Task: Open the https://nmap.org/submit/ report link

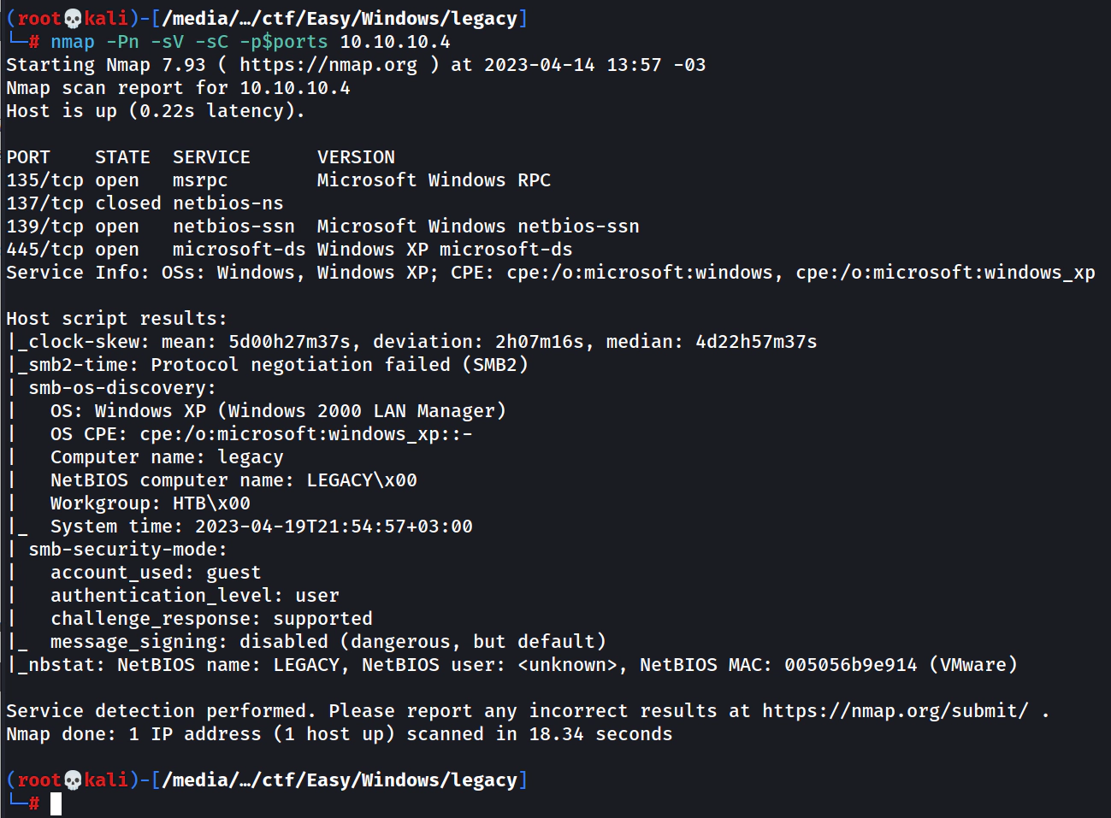Action: pyautogui.click(x=895, y=711)
